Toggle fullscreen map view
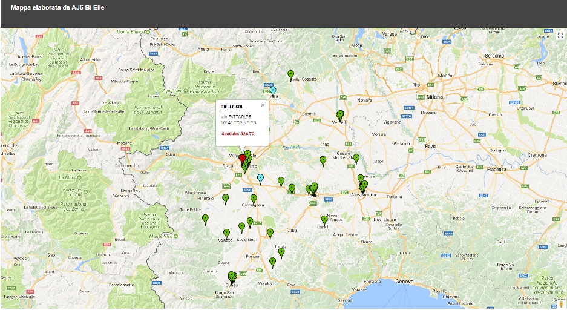The image size is (567, 310). tap(560, 36)
